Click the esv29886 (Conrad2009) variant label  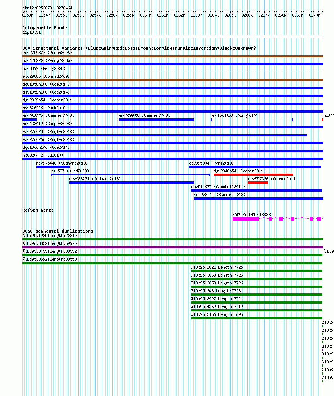(46, 76)
